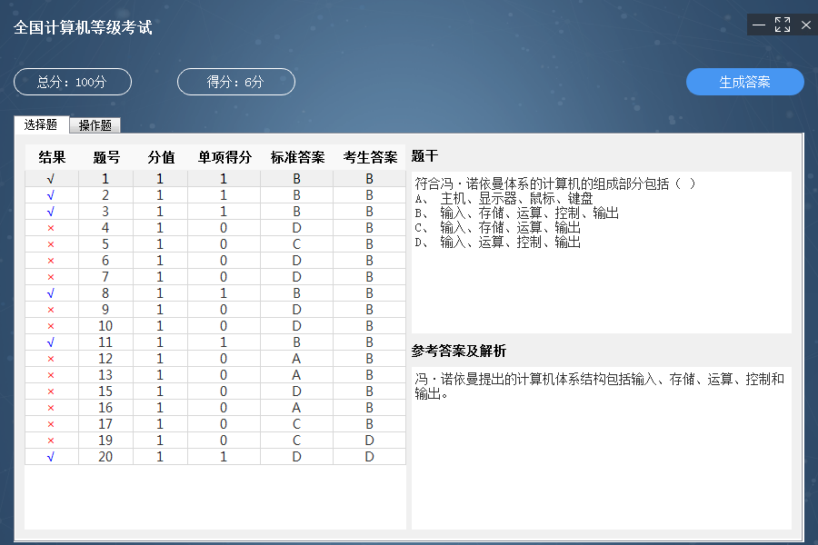Click the 题号 column header
This screenshot has width=818, height=545.
click(x=106, y=157)
